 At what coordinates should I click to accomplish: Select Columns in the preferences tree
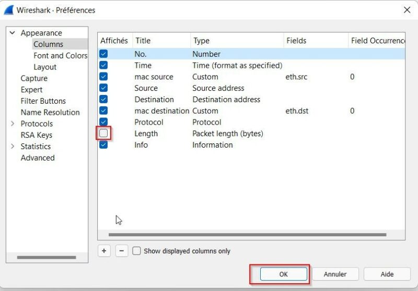pyautogui.click(x=48, y=44)
